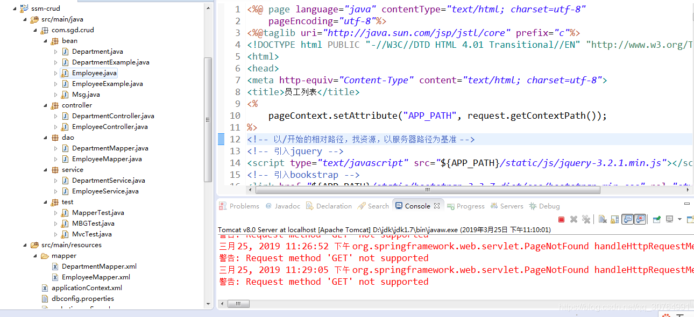
Task: Collapse the ssm-crud project node
Action: (13, 9)
